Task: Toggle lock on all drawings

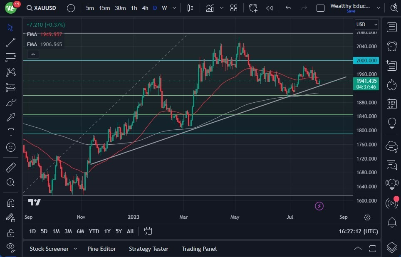Action: [x=10, y=233]
